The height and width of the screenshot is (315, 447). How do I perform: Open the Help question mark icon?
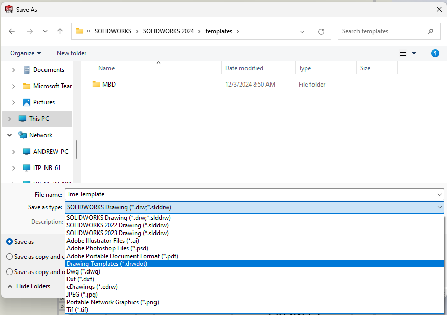[435, 53]
